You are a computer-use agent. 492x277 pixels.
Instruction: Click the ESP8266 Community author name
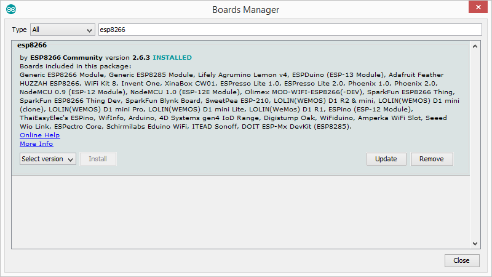(66, 57)
